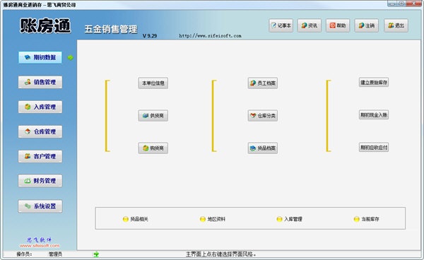The width and height of the screenshot is (424, 260).
Task: Click the green arrow beside 期初数据
Action: click(x=70, y=57)
